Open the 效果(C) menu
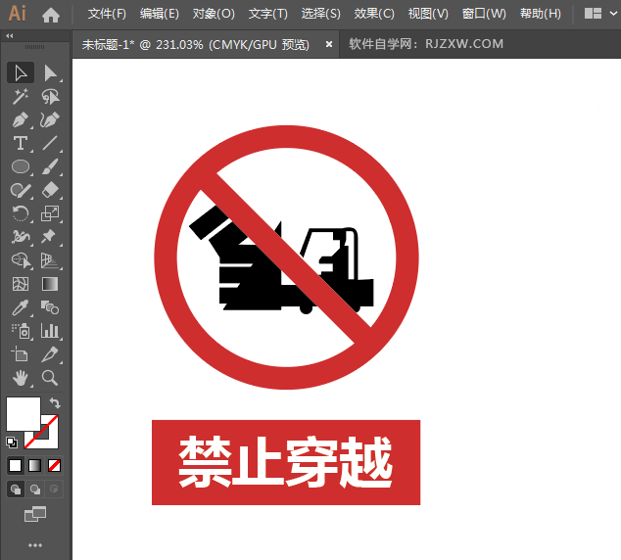This screenshot has height=560, width=621. point(374,14)
